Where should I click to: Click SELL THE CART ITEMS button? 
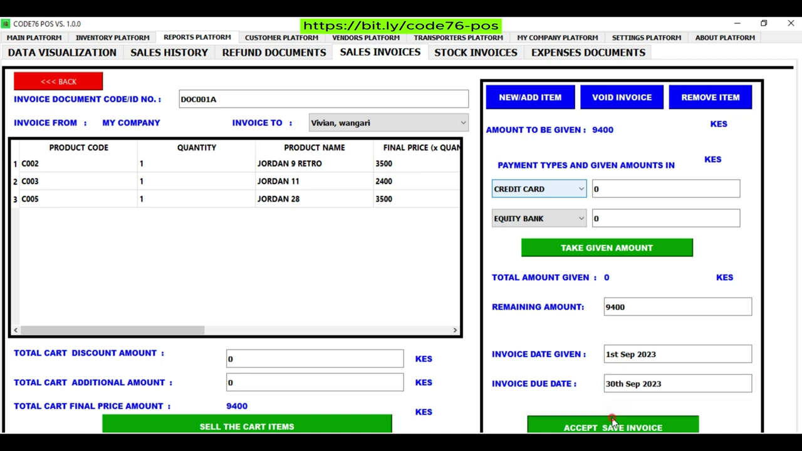pyautogui.click(x=247, y=425)
